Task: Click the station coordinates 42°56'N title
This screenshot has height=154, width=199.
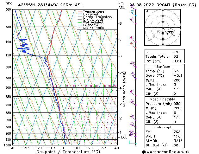Action: click(x=26, y=5)
